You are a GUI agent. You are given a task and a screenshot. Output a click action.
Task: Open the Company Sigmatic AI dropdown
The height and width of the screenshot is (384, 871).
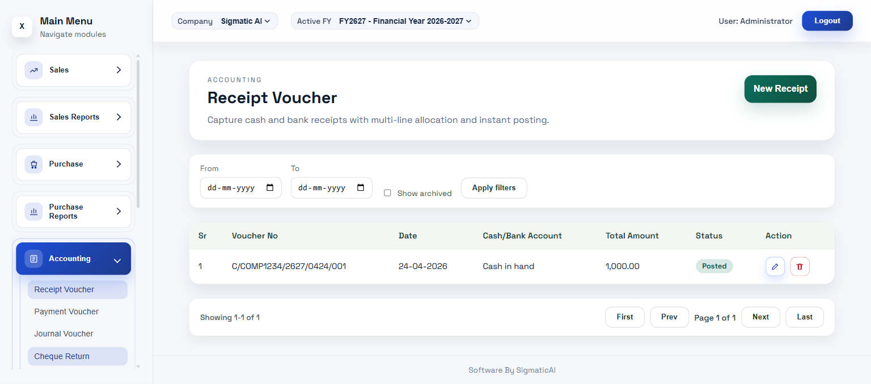pos(225,21)
